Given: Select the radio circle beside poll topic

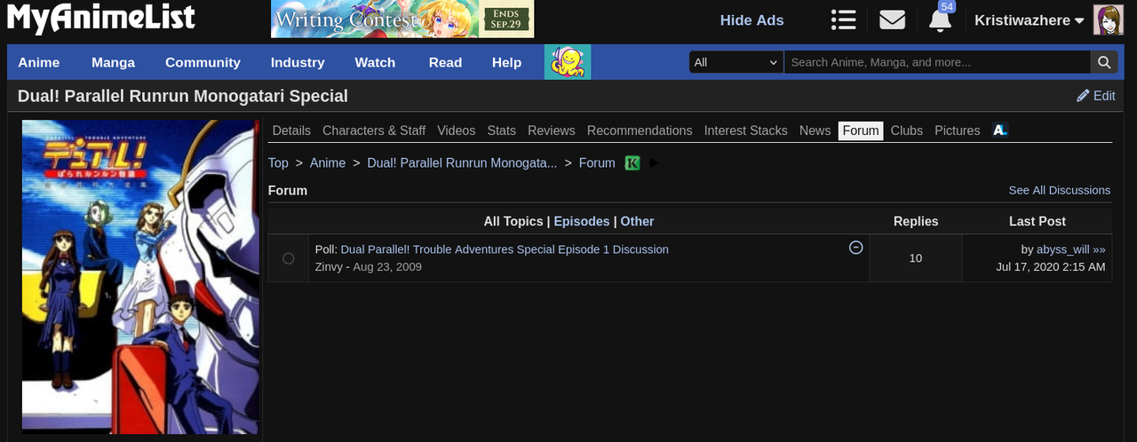Looking at the screenshot, I should 289,258.
